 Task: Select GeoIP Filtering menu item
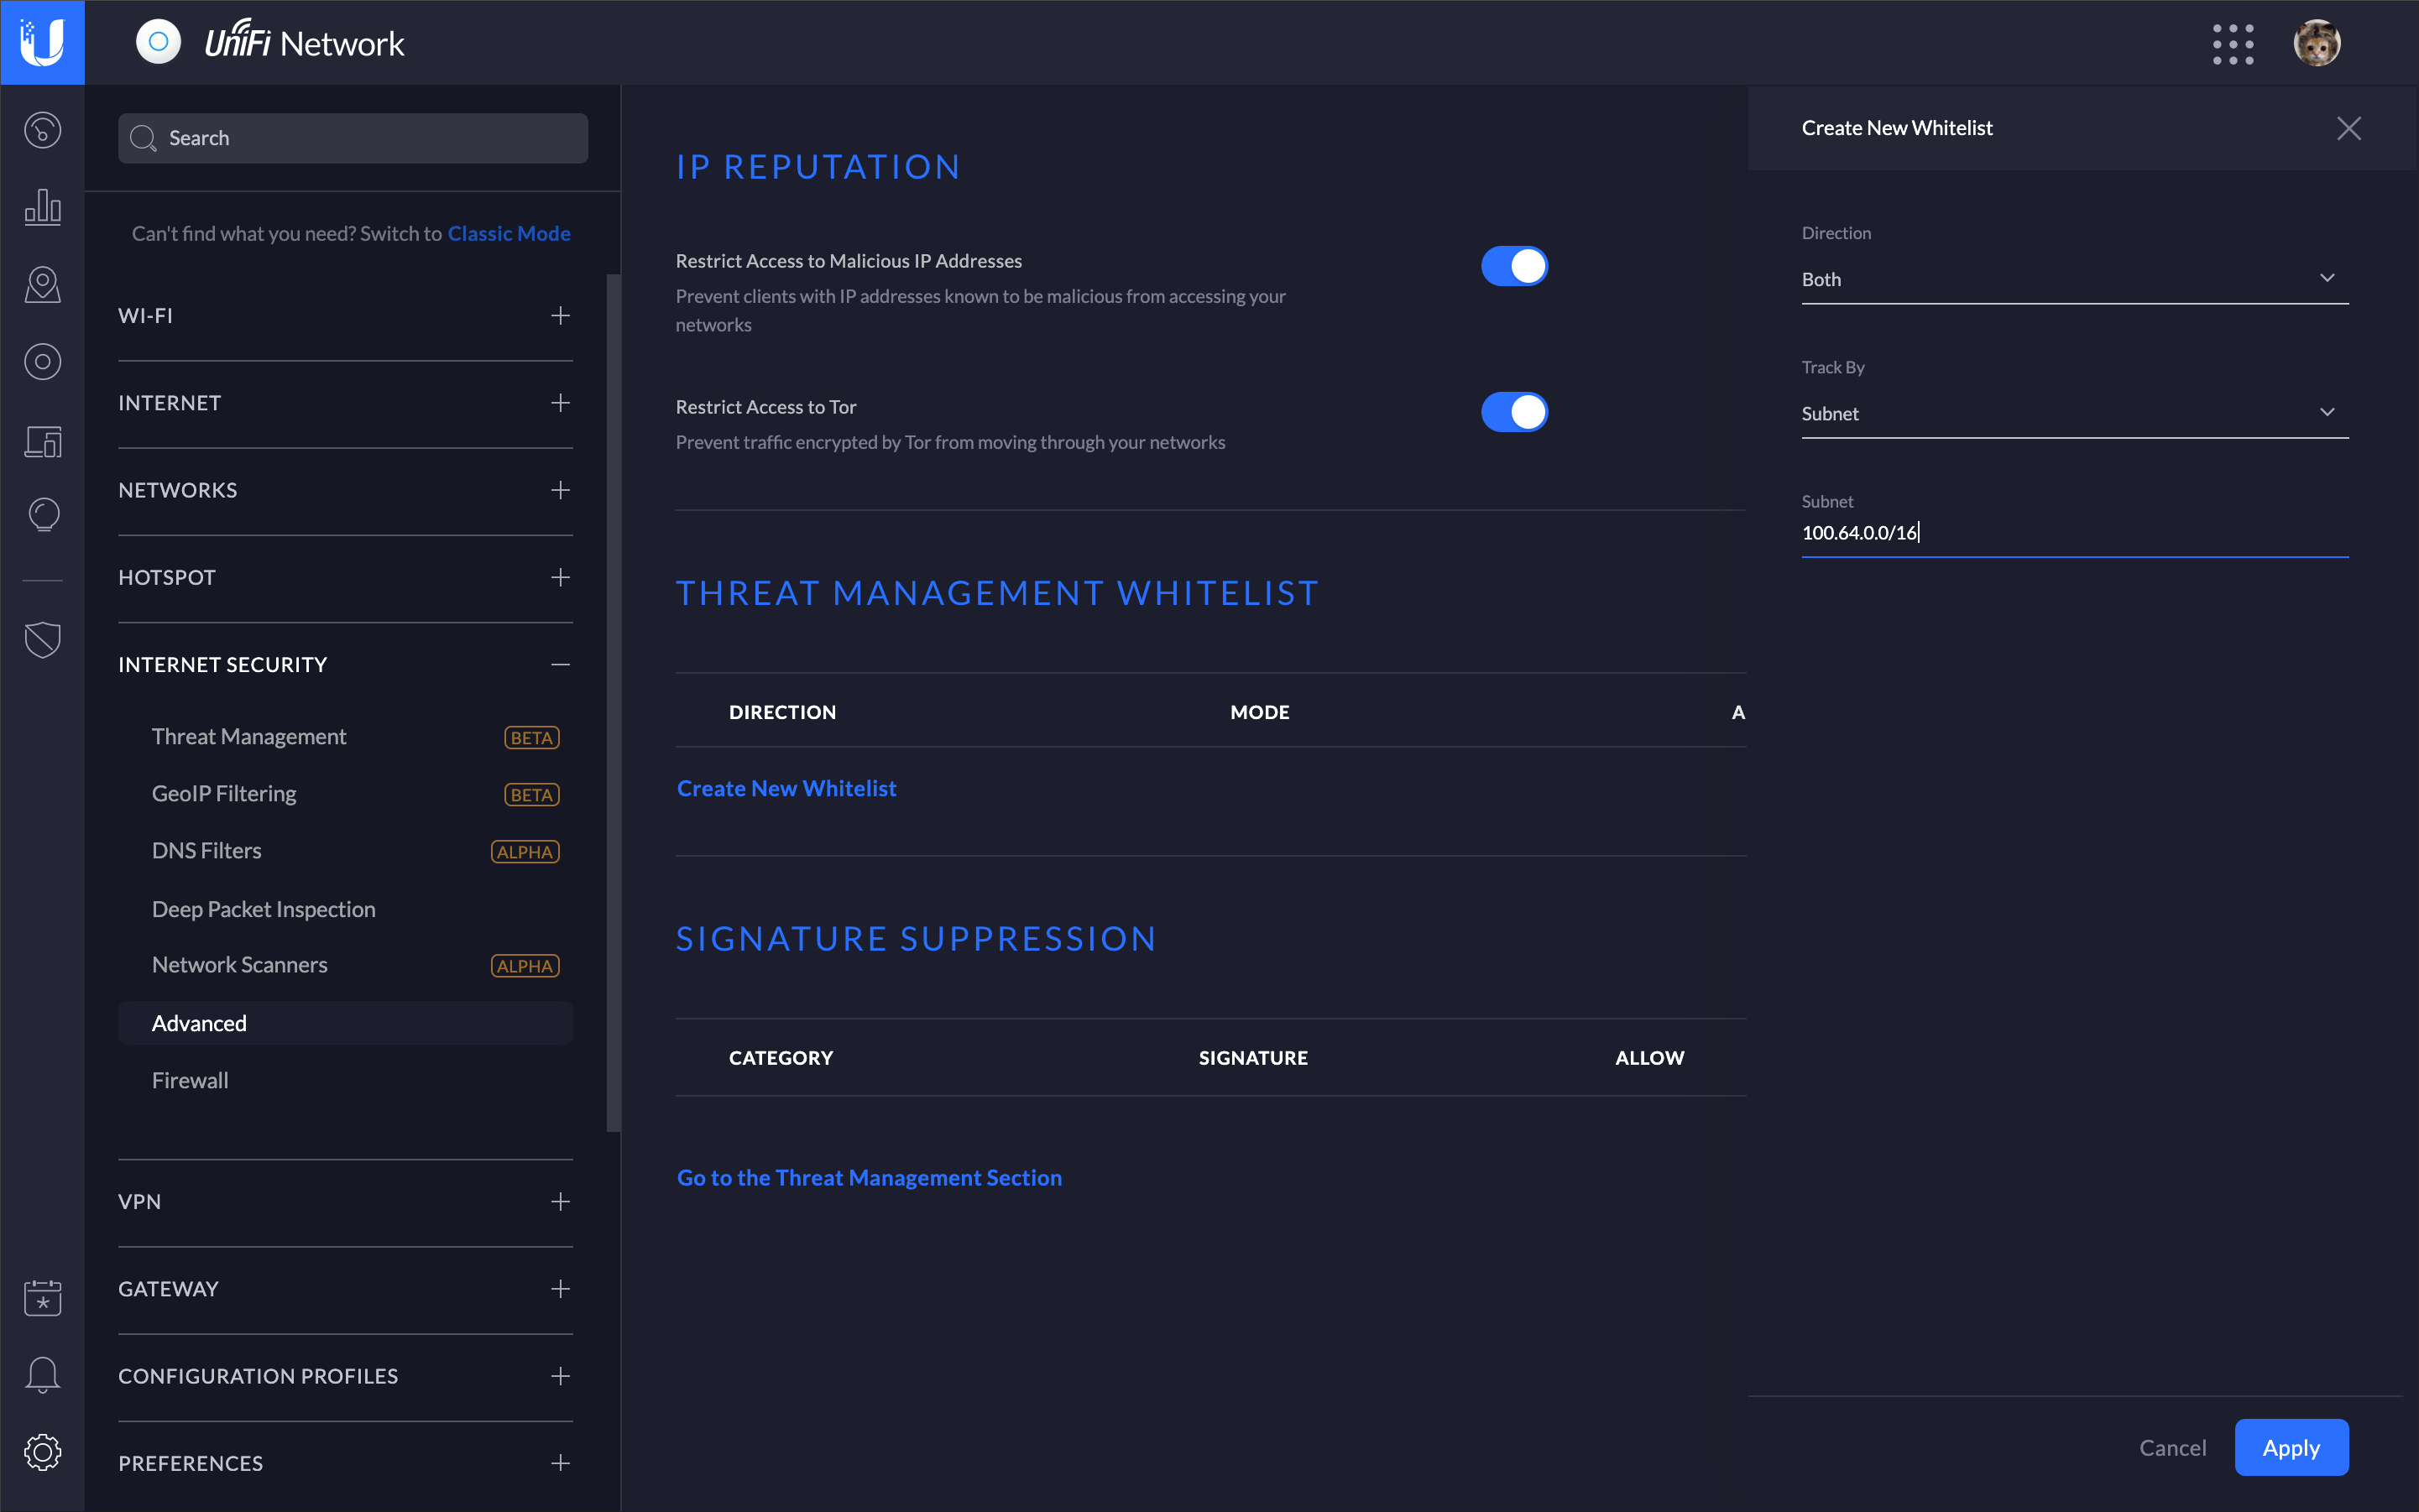224,794
